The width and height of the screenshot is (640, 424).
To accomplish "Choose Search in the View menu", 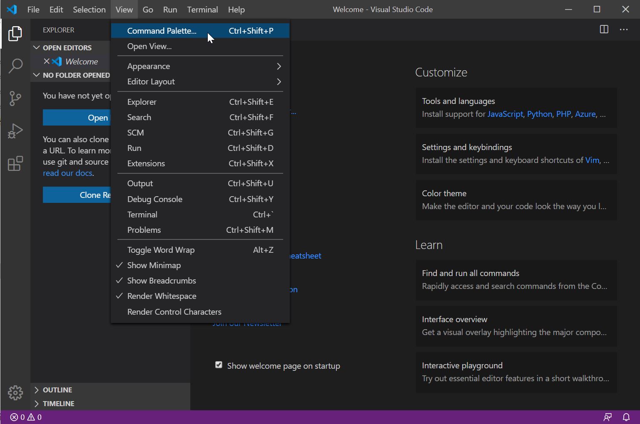I will [x=200, y=117].
